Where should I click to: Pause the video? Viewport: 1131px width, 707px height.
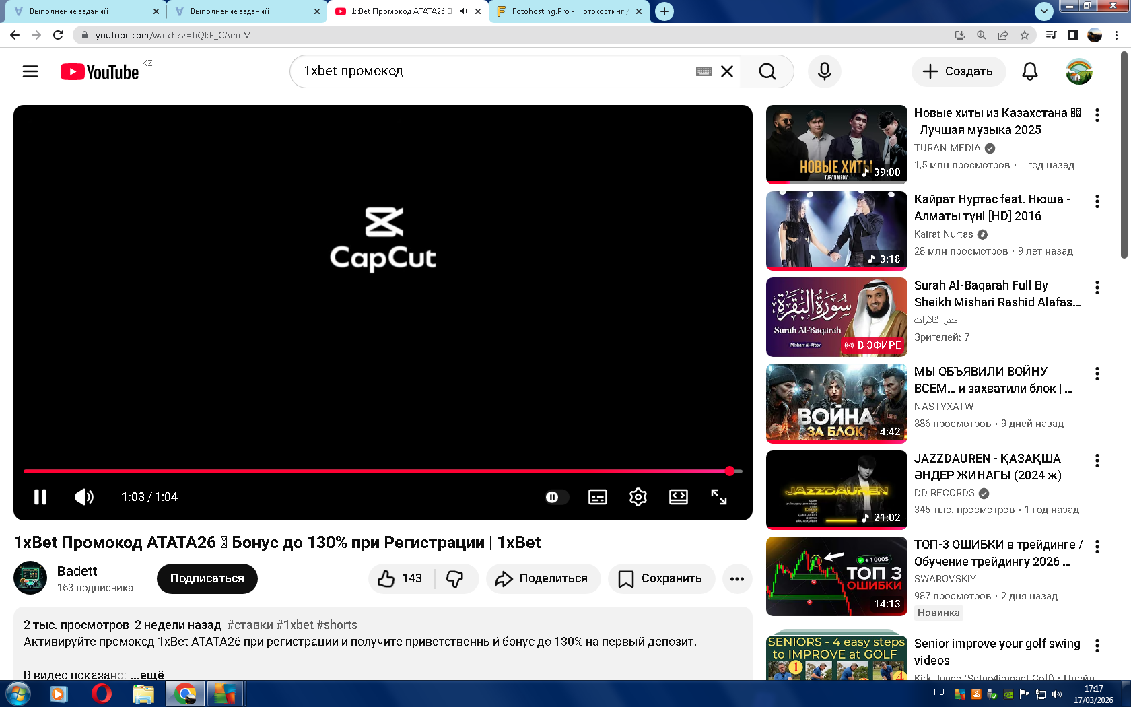[x=40, y=497]
